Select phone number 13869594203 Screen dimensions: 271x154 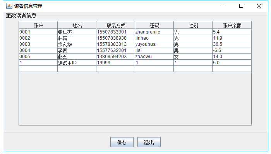pos(116,57)
